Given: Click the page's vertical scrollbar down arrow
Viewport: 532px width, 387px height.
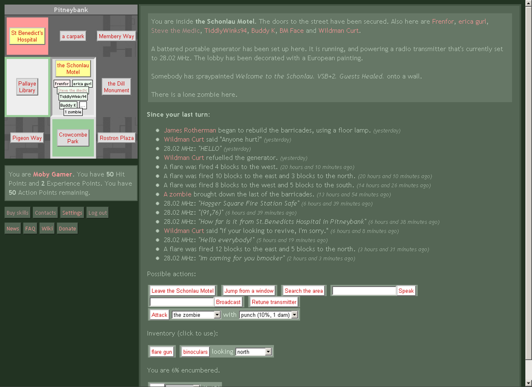Looking at the screenshot, I should click(x=528, y=383).
